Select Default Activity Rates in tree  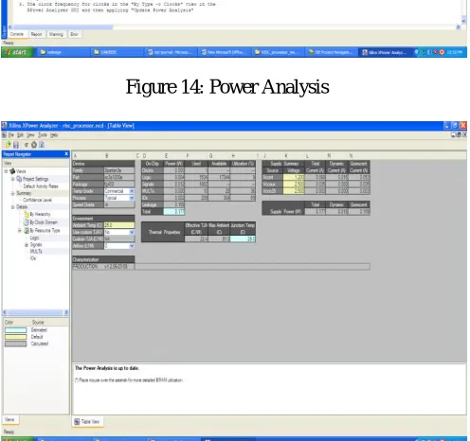41,186
